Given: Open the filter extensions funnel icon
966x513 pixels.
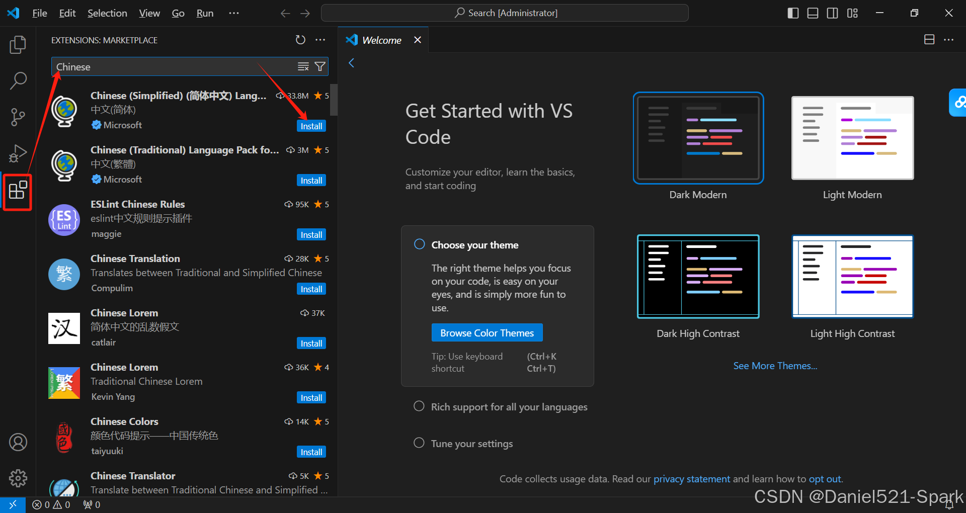Looking at the screenshot, I should pos(320,66).
